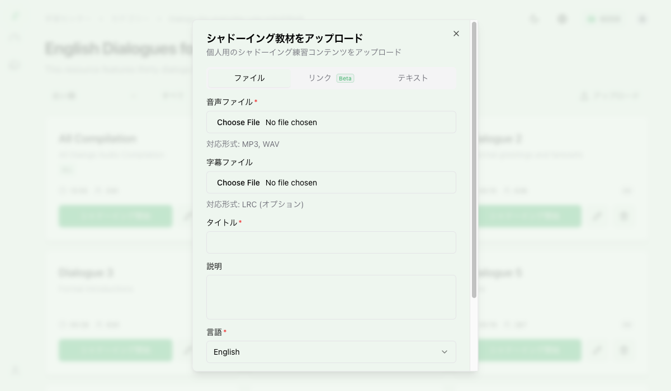Select the ファイル tab in the dialog
Viewport: 671px width, 391px height.
pyautogui.click(x=249, y=78)
